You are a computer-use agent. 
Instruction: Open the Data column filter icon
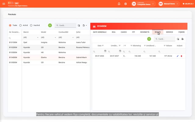pyautogui.click(x=103, y=46)
